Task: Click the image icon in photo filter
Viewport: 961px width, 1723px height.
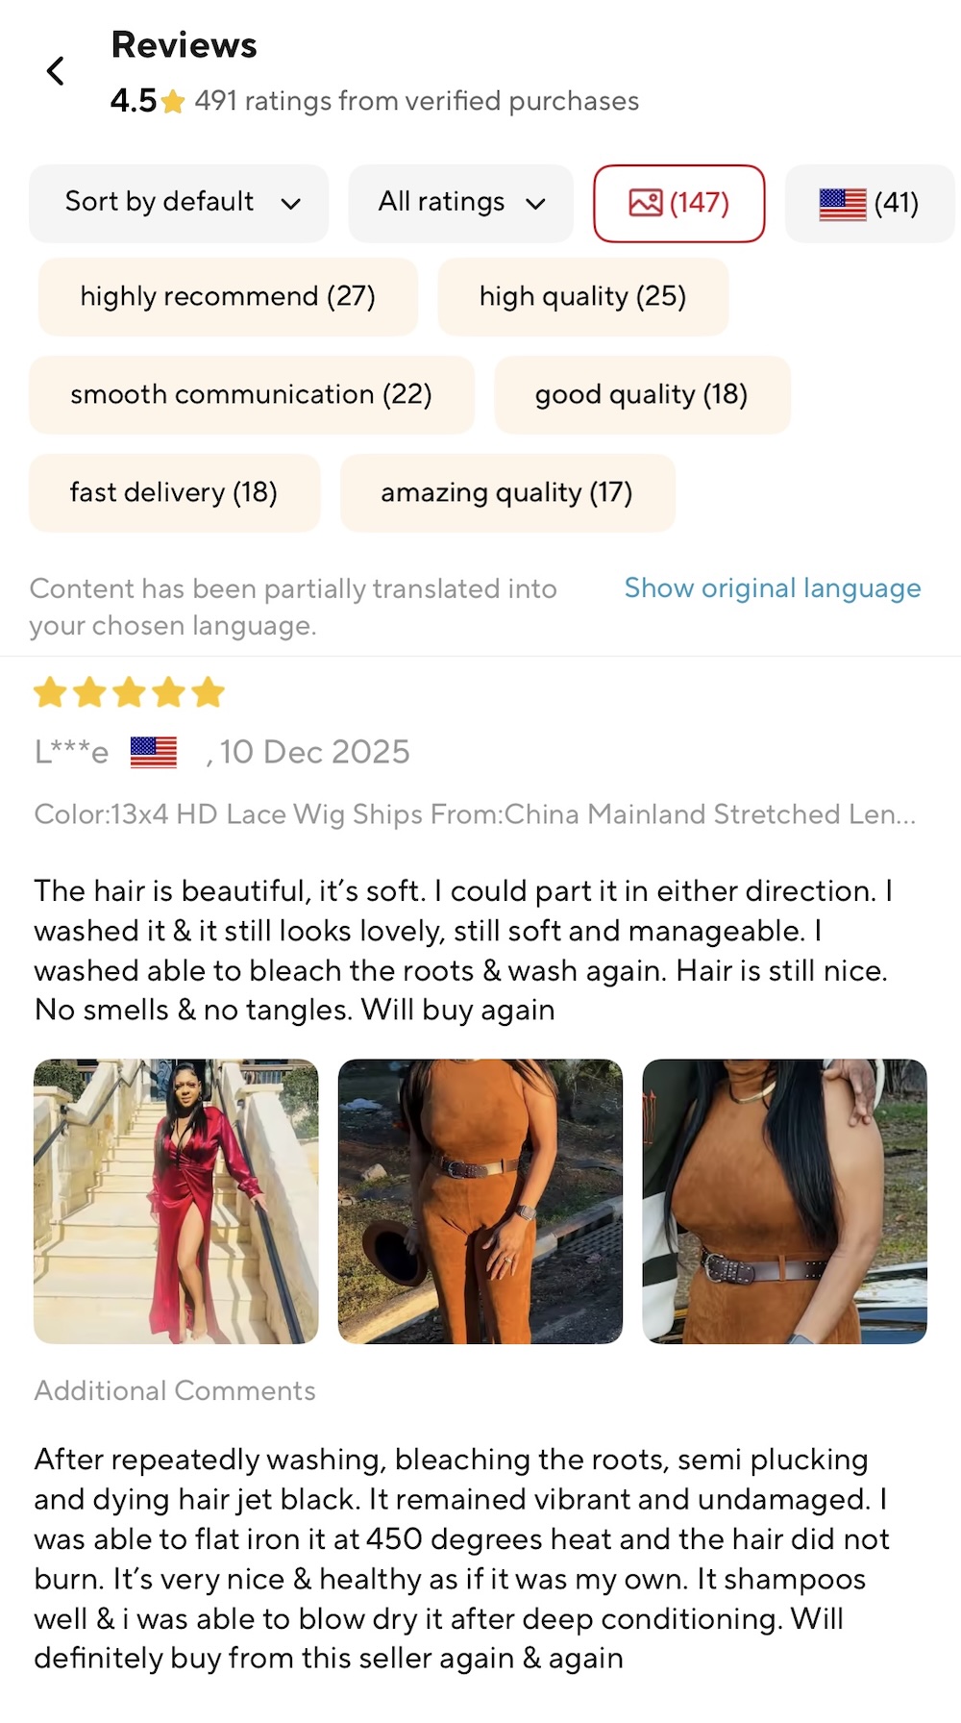Action: tap(646, 203)
